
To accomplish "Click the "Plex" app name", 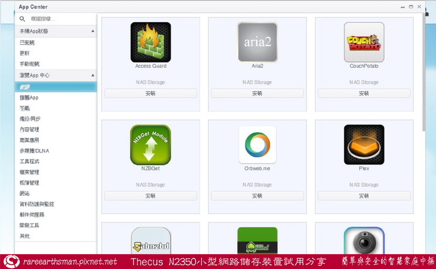I will (x=364, y=169).
